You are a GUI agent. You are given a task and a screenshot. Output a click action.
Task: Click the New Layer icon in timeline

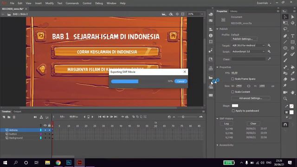tap(4, 117)
